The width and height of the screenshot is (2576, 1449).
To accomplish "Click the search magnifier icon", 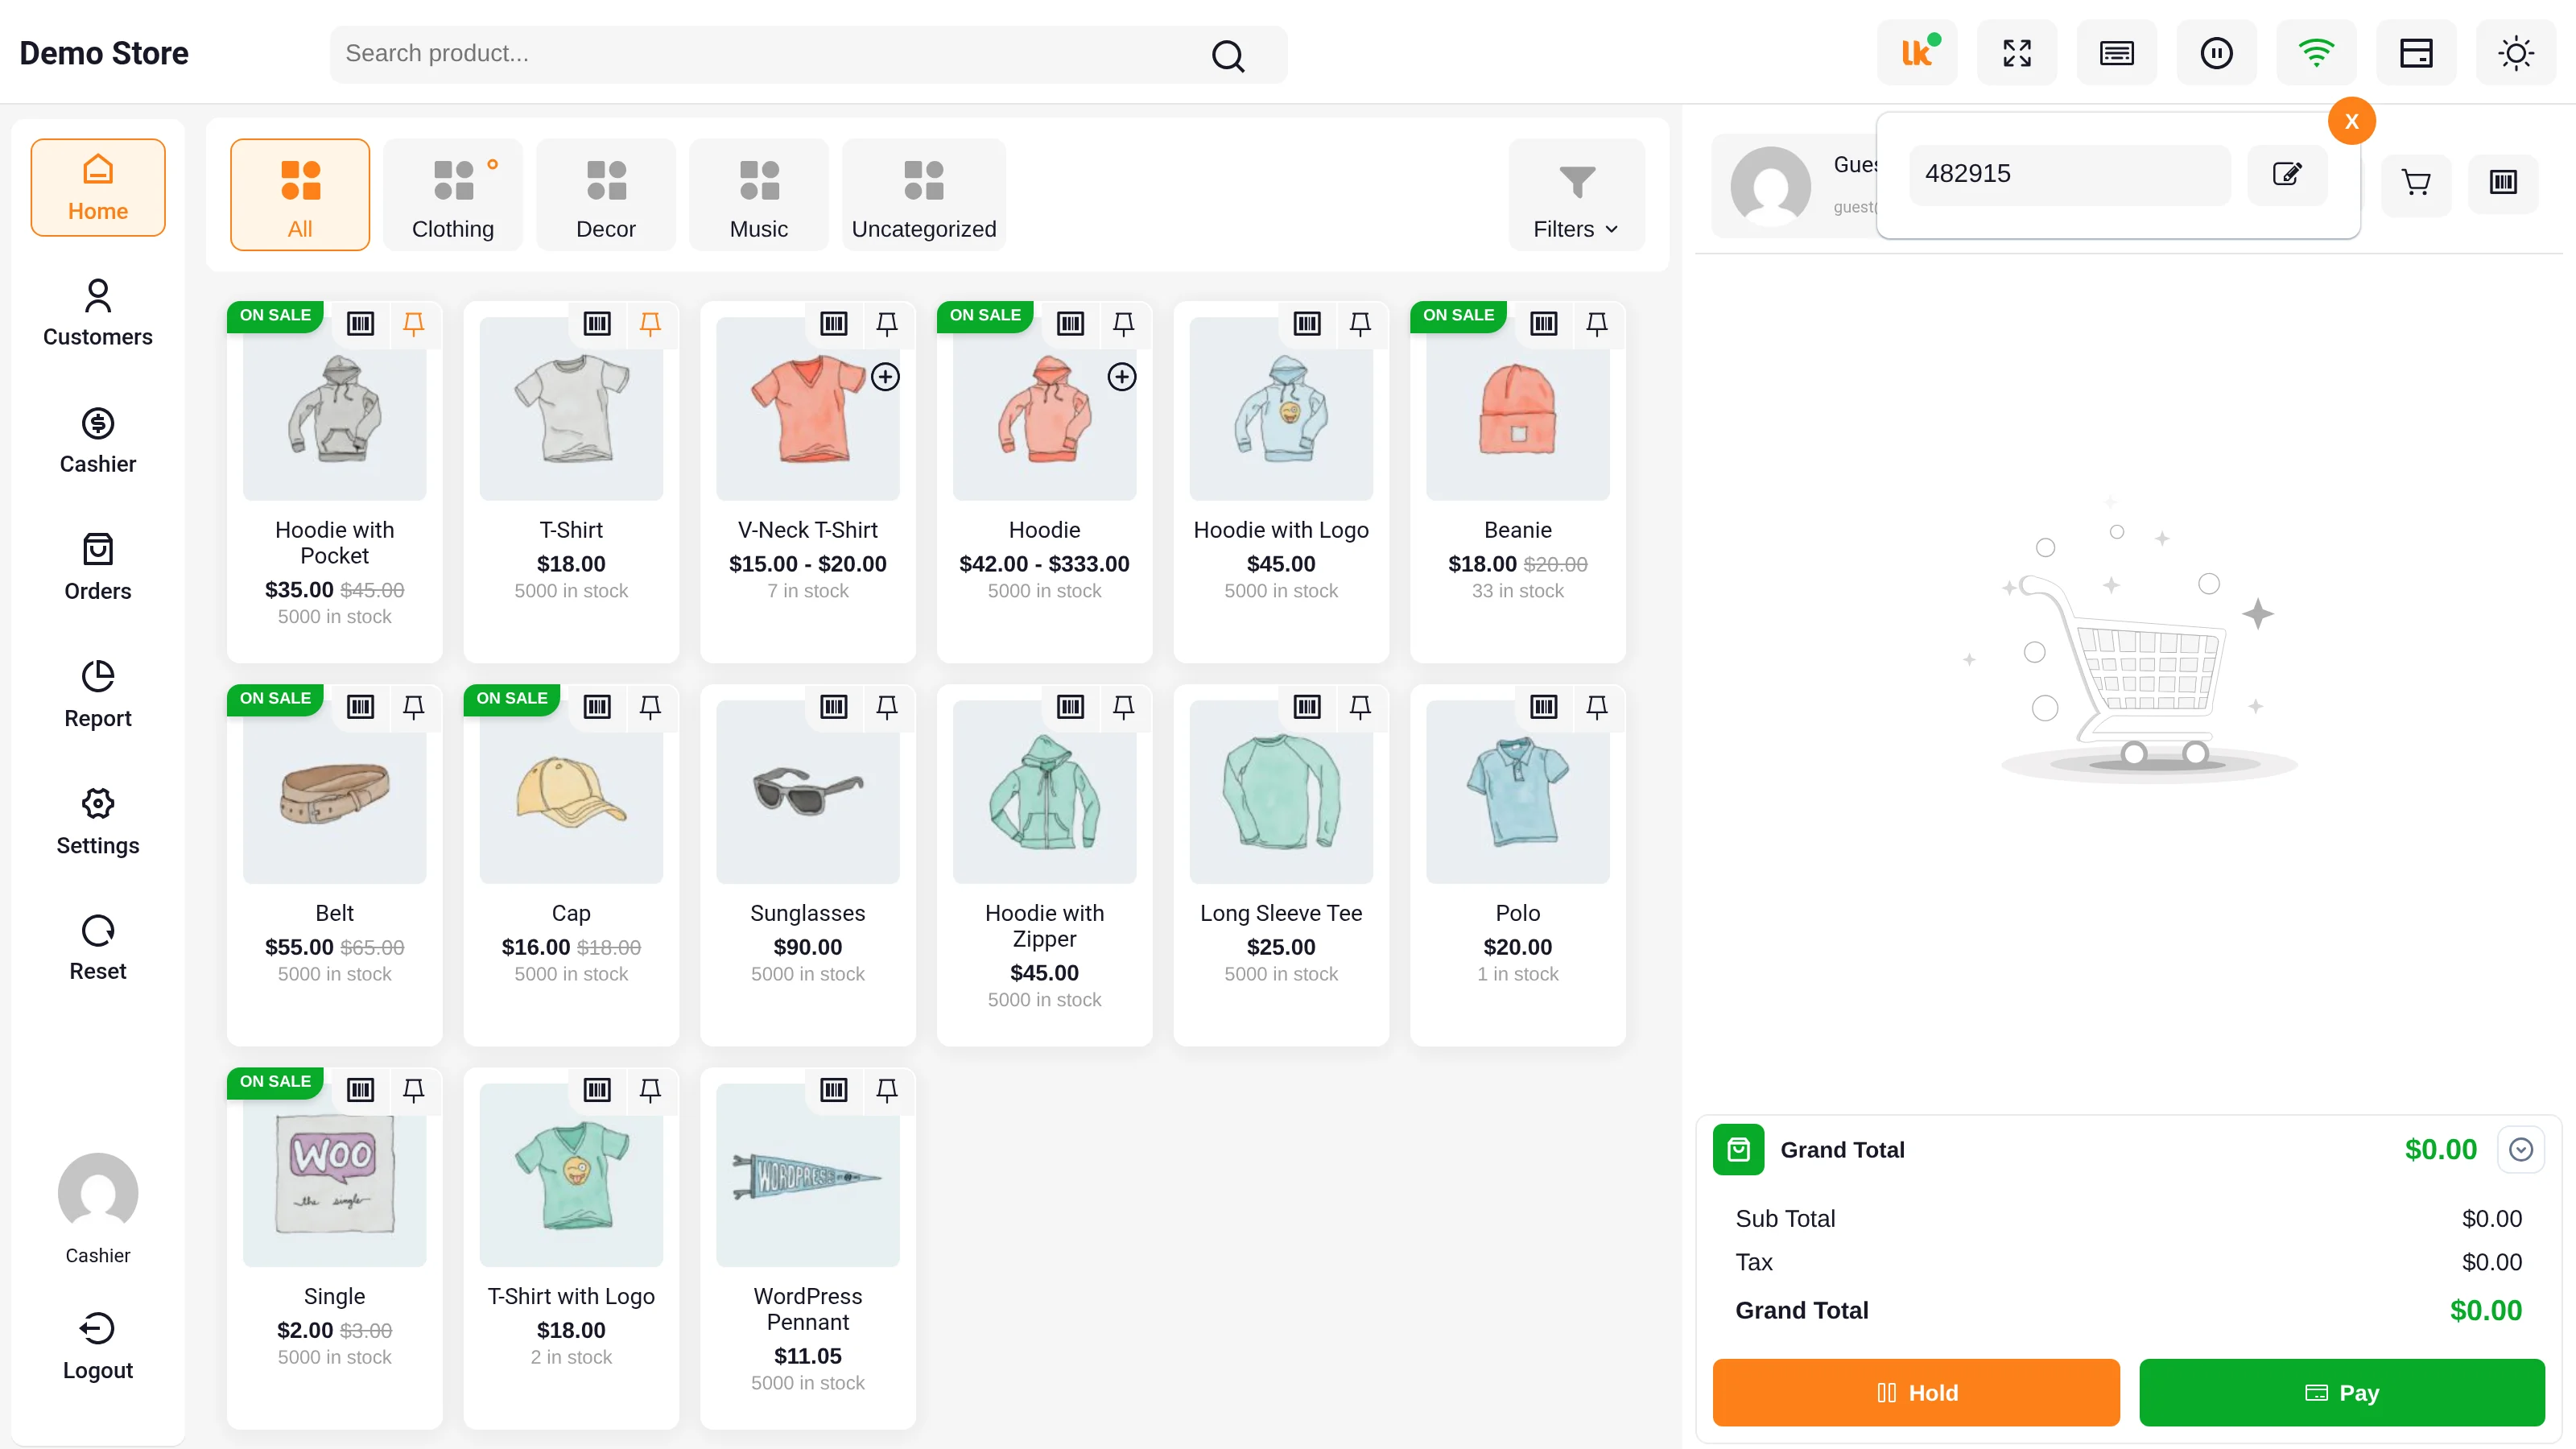I will [x=1228, y=55].
